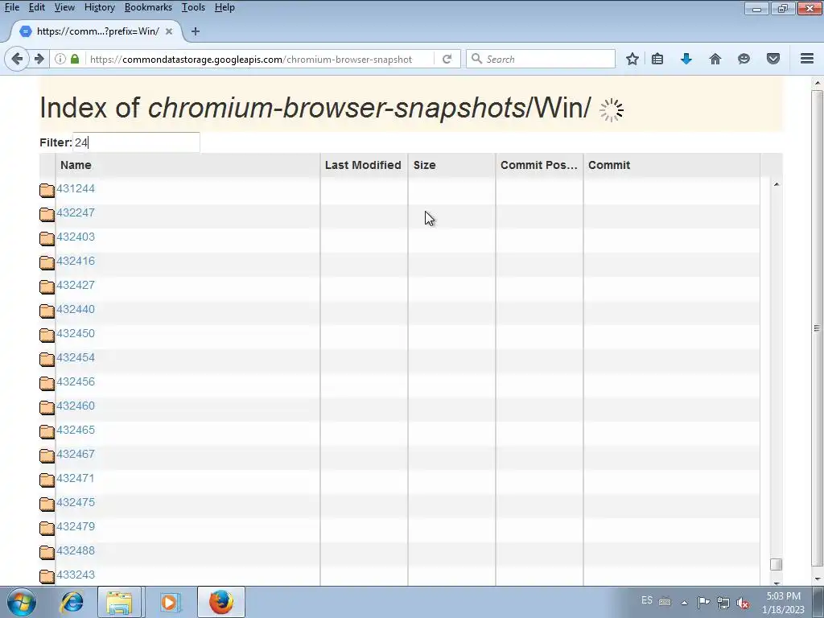Open the Hello chat smiley icon
This screenshot has width=824, height=618.
pos(744,59)
